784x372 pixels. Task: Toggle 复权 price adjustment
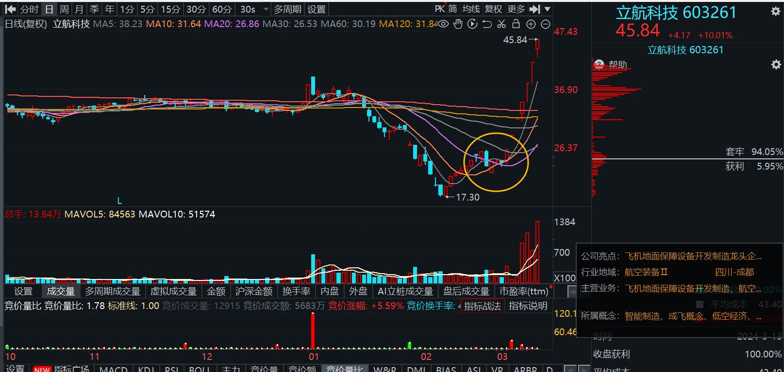[x=494, y=9]
